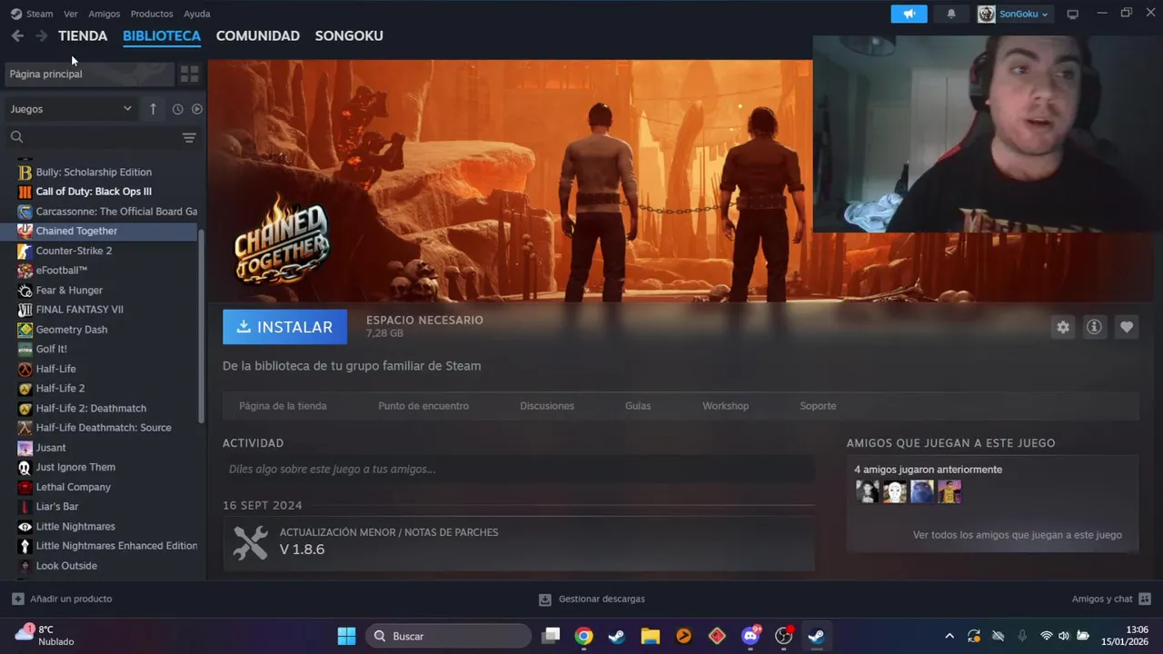Viewport: 1163px width, 654px height.
Task: Select Counter-Strike 2 in the library
Action: (x=101, y=251)
